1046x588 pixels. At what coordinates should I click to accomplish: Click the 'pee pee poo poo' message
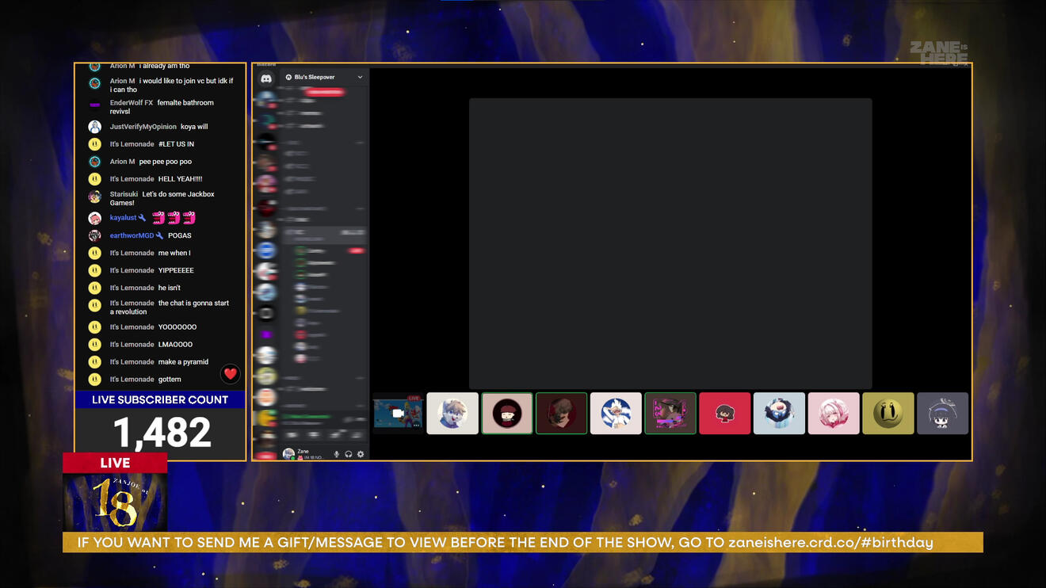(166, 162)
